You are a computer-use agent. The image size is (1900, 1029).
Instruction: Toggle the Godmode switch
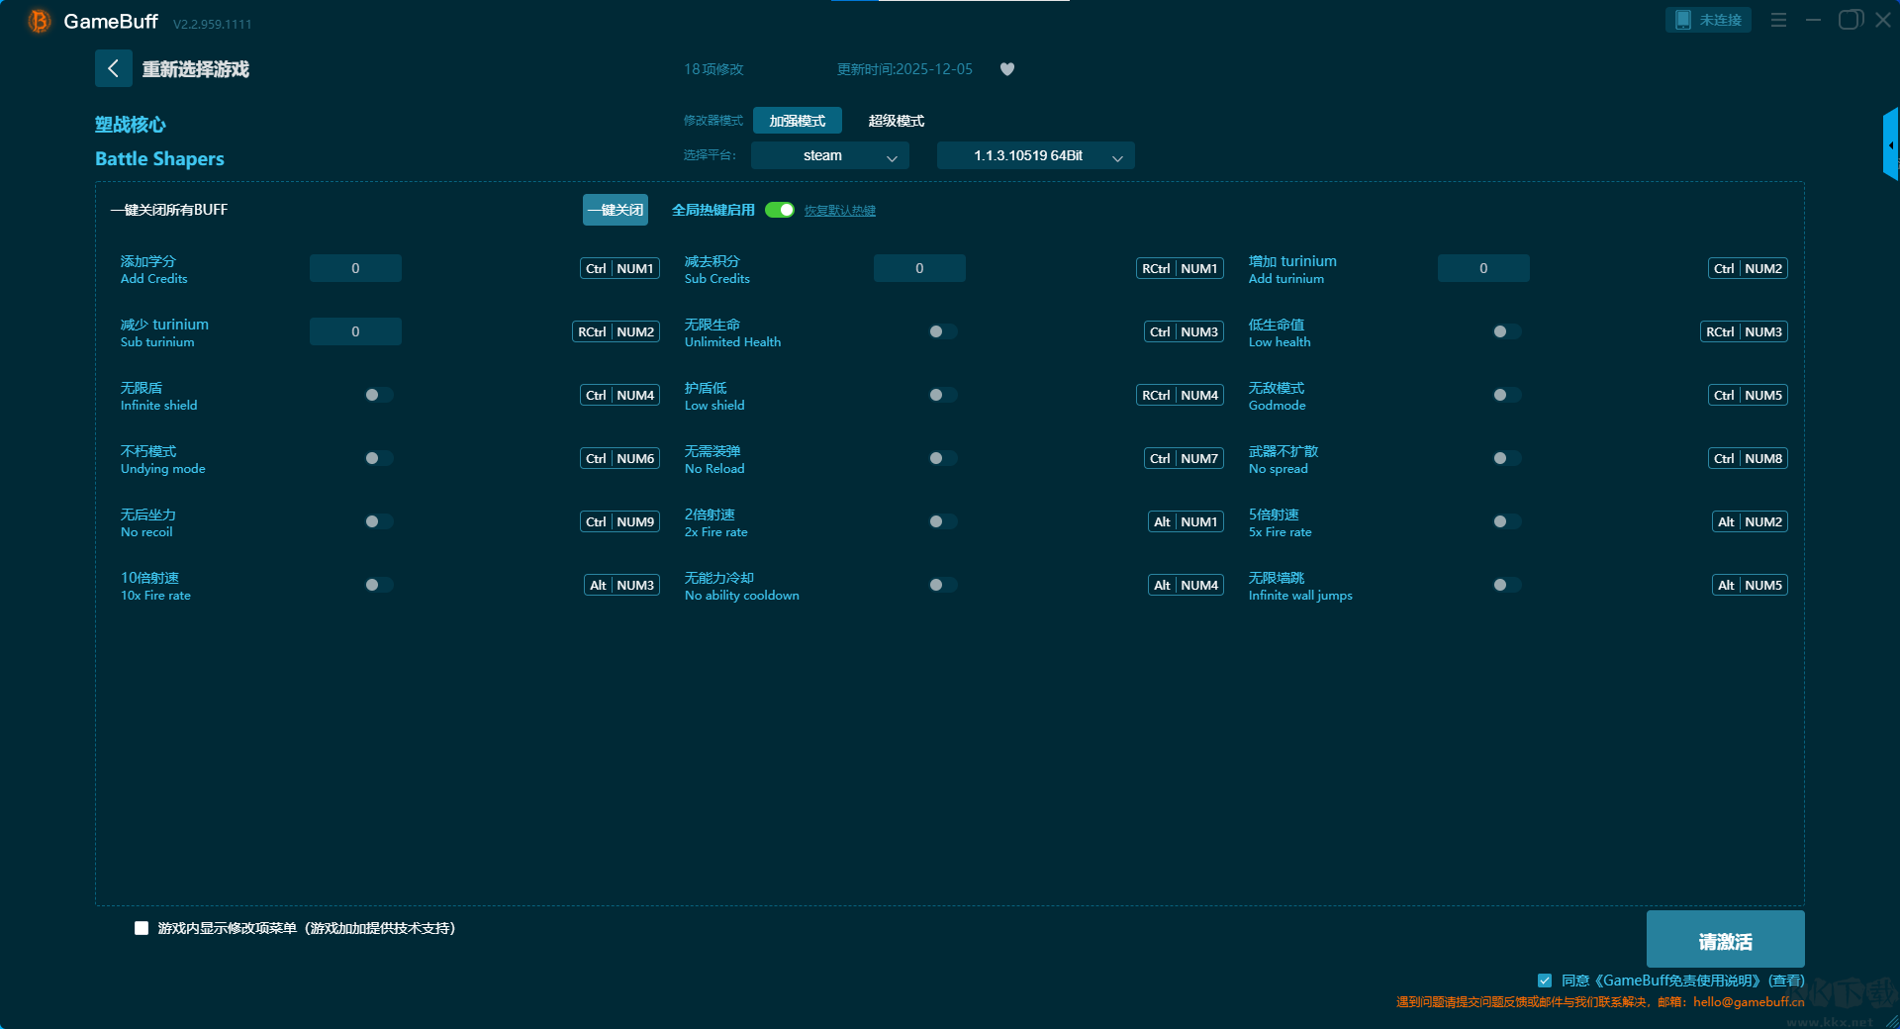[1506, 395]
